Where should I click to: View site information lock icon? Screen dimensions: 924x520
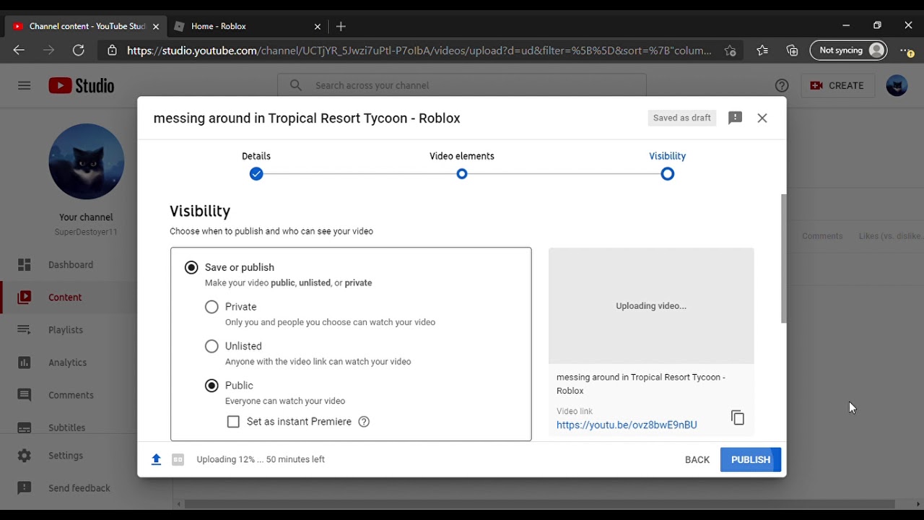[x=112, y=51]
